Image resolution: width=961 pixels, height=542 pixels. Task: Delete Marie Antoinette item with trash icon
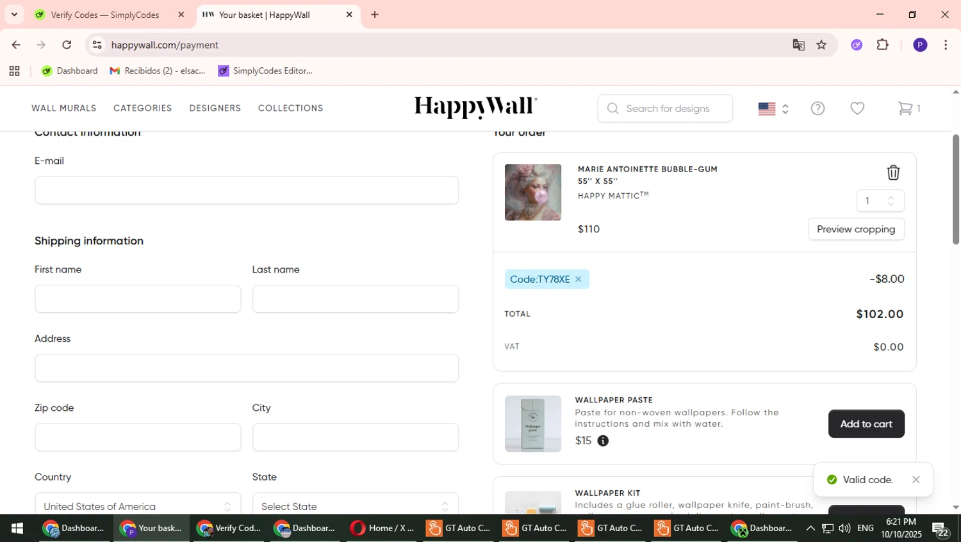[x=893, y=172]
